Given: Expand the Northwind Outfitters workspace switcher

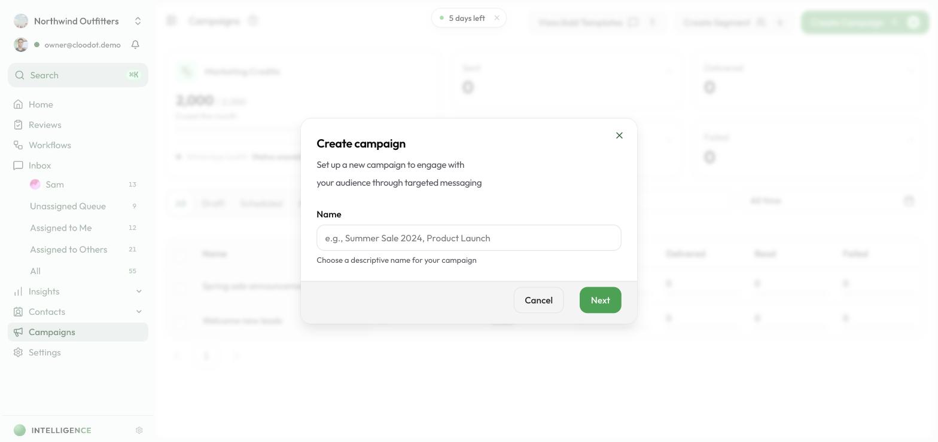Looking at the screenshot, I should 138,21.
